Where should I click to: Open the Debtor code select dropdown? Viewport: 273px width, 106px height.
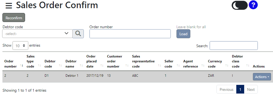38,34
